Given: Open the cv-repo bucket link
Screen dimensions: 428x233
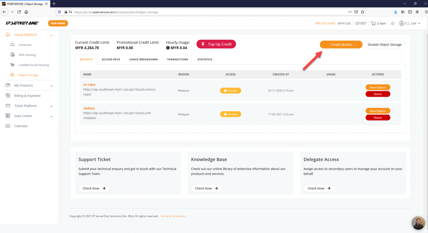Looking at the screenshot, I should (x=89, y=84).
